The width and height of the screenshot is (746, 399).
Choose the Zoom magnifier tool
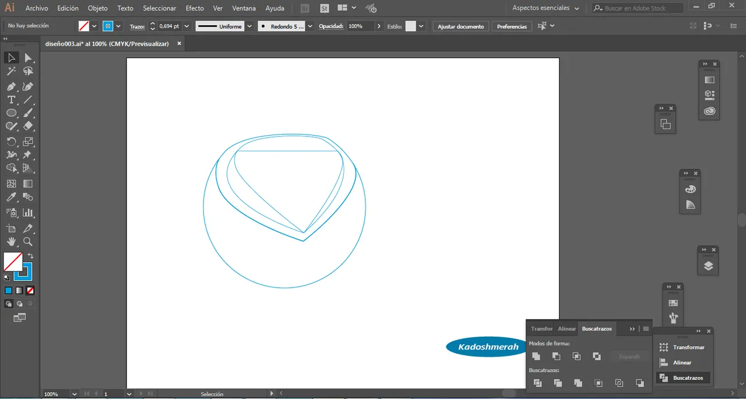pyautogui.click(x=27, y=242)
